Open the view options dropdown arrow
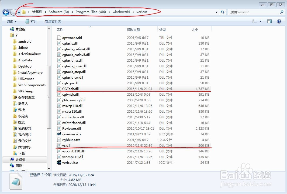 [x=261, y=21]
